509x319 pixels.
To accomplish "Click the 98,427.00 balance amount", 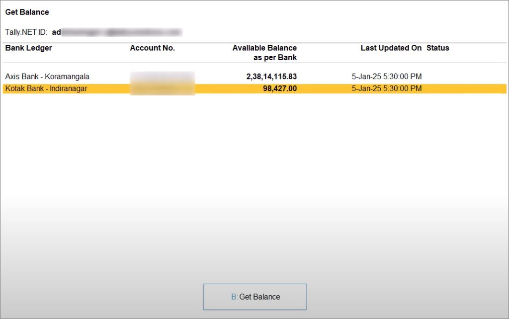I will coord(279,89).
